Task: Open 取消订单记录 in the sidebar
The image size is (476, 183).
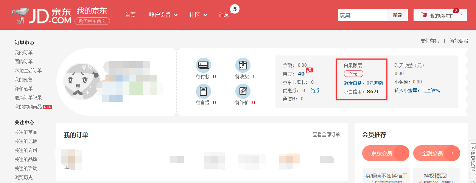Action: [x=28, y=98]
